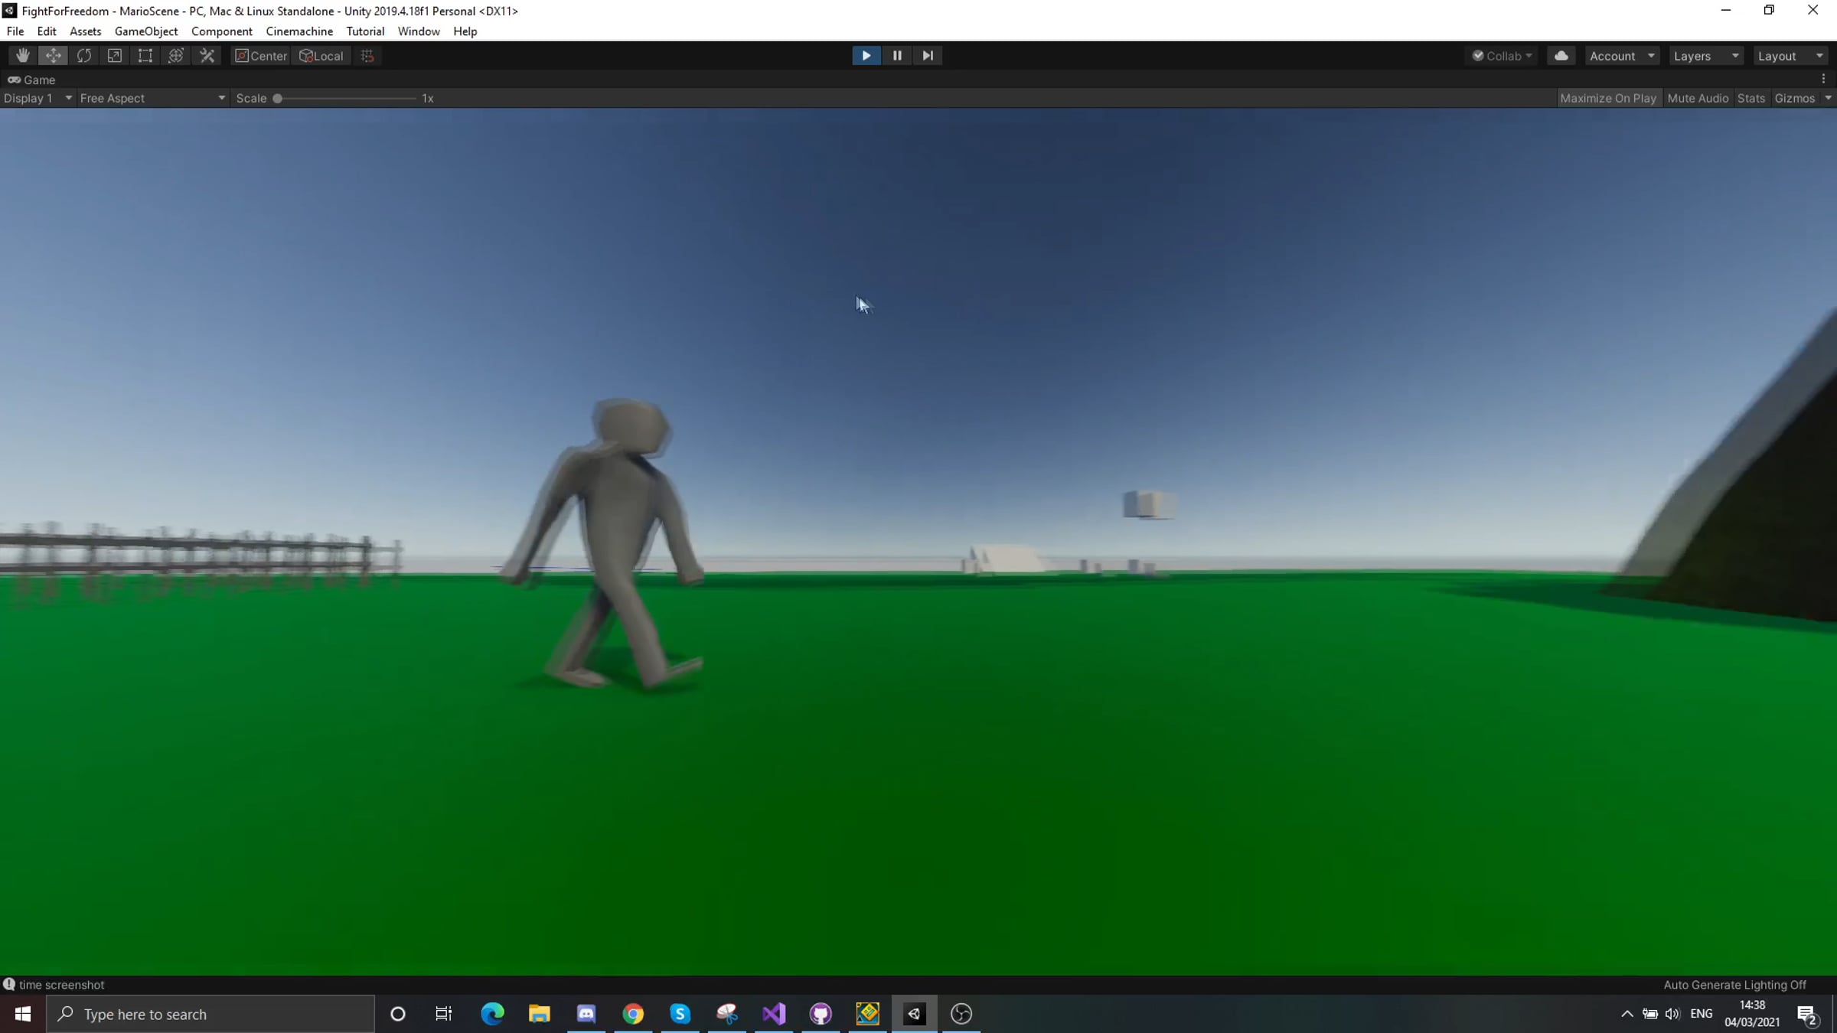Pause the game playback

coord(896,56)
